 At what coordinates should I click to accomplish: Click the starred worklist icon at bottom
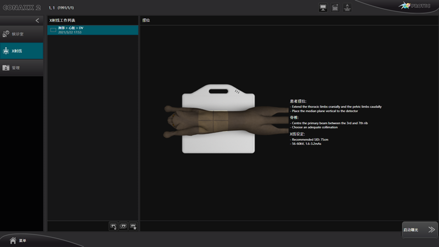coord(133,226)
